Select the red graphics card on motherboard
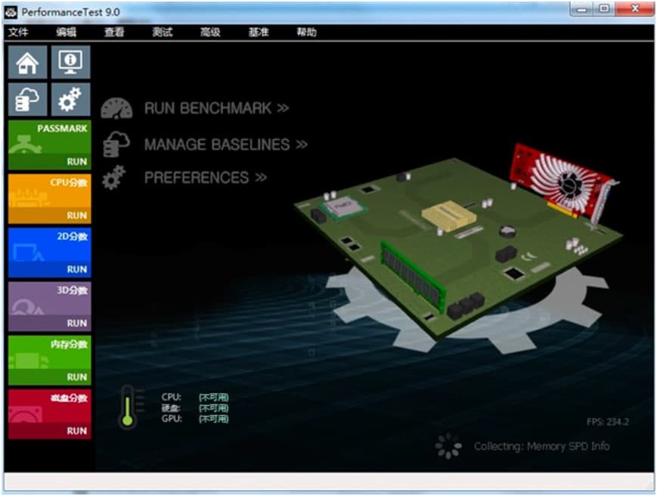 [x=562, y=184]
